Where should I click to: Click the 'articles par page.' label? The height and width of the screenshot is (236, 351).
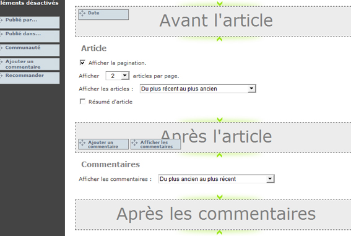[x=156, y=76]
